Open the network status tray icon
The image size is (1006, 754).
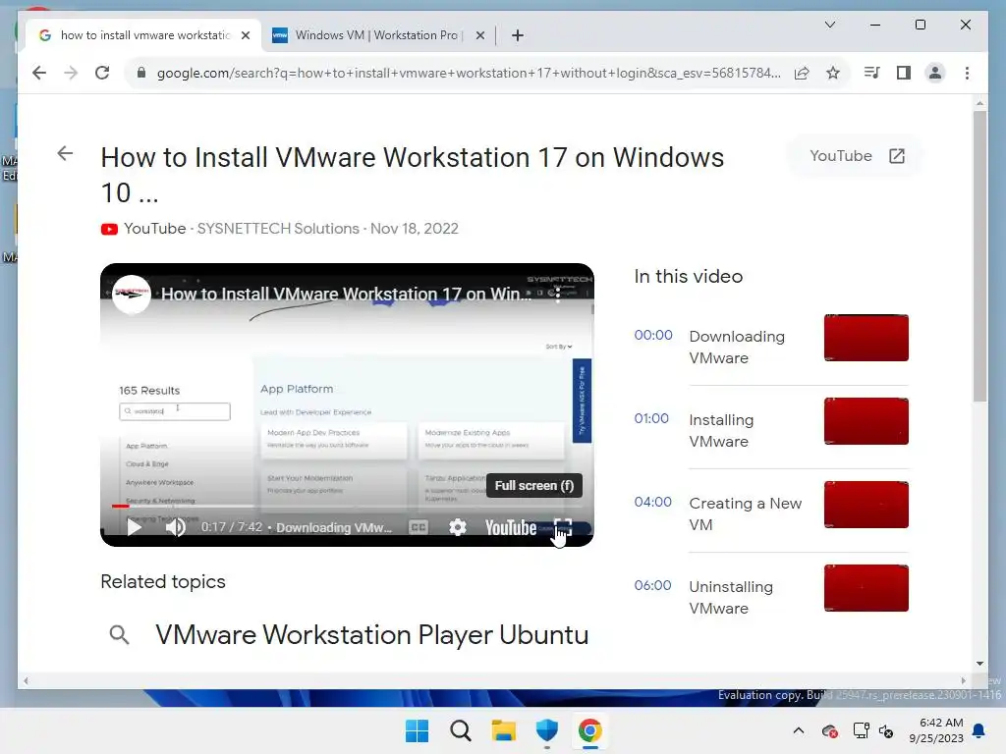(861, 730)
